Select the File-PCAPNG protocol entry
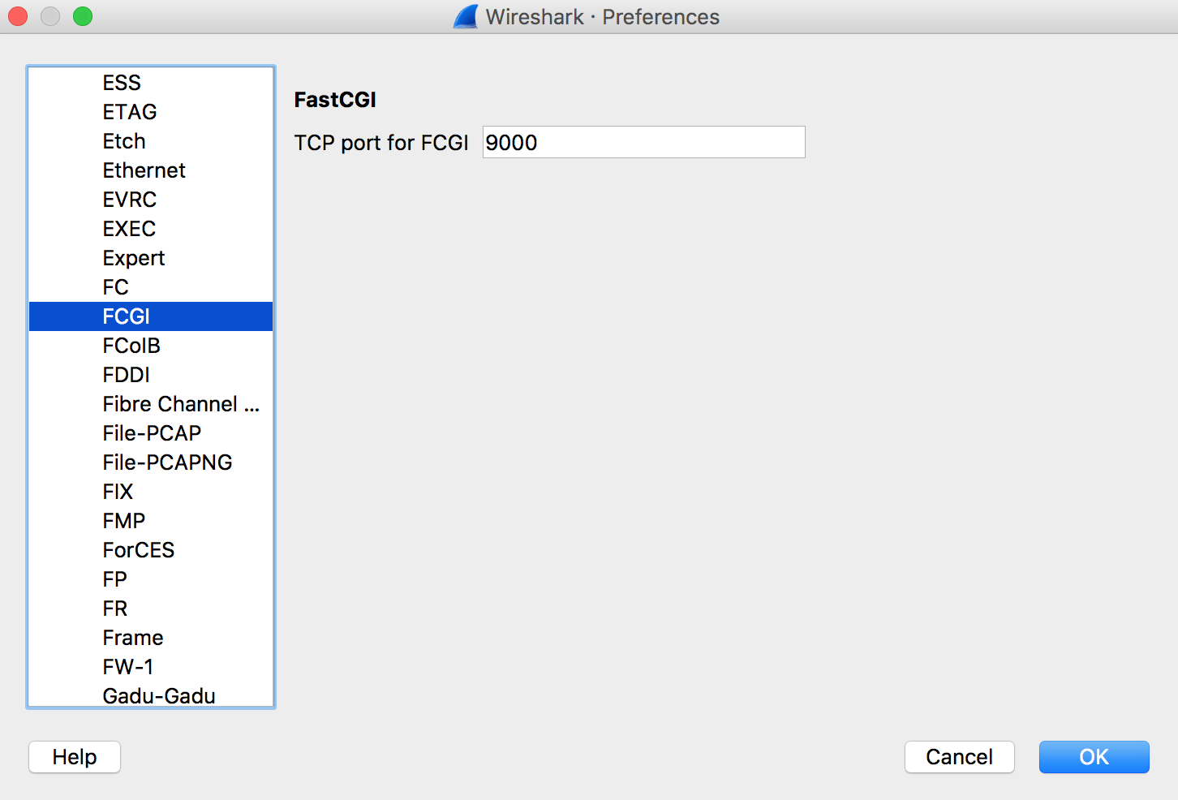 point(167,462)
